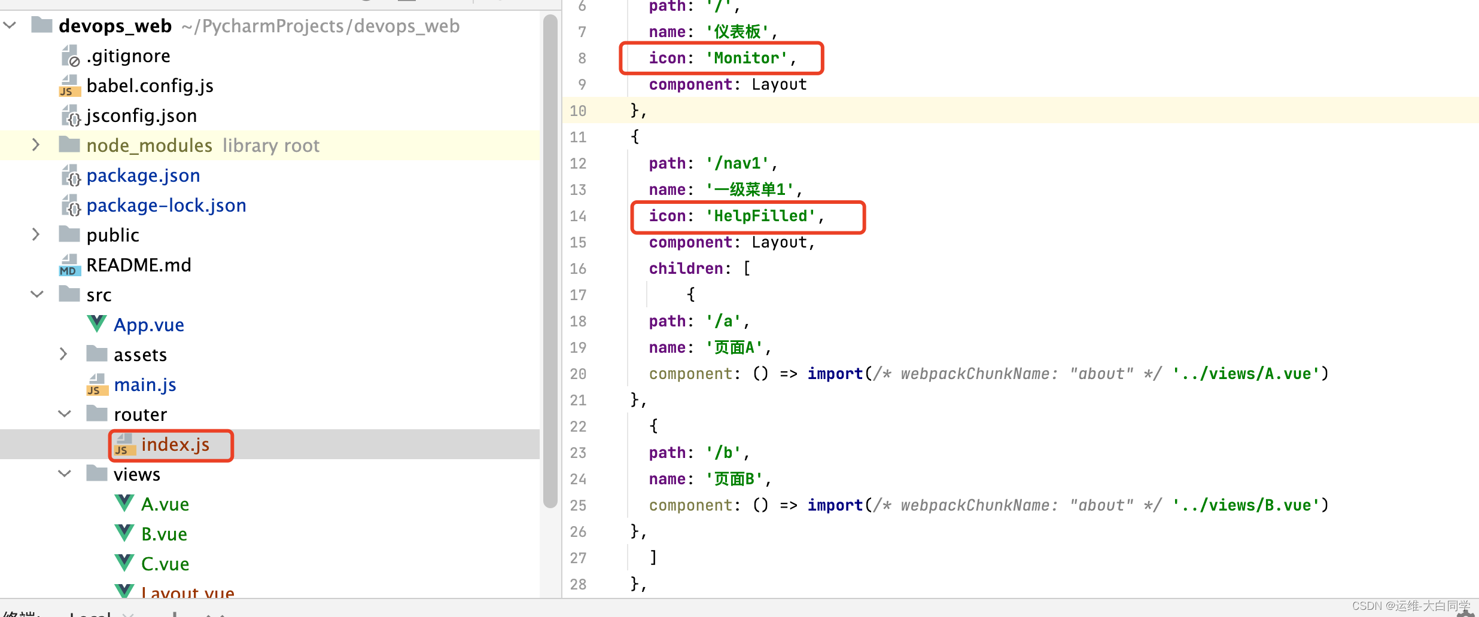Click the index.js JS file icon
The height and width of the screenshot is (617, 1479).
coord(124,444)
